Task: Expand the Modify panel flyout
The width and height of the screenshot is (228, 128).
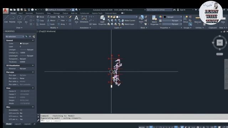Action: (x=54, y=28)
